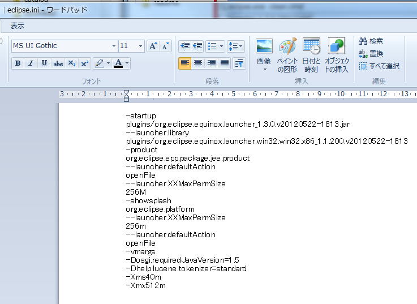Toggle bold formatting
The image size is (417, 304).
pyautogui.click(x=18, y=63)
